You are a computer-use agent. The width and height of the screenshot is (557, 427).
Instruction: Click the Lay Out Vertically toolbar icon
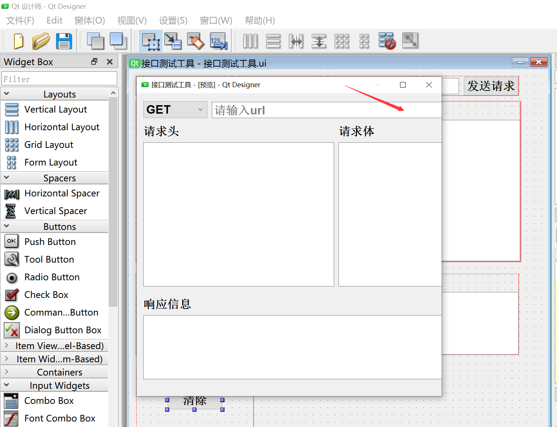pyautogui.click(x=273, y=41)
